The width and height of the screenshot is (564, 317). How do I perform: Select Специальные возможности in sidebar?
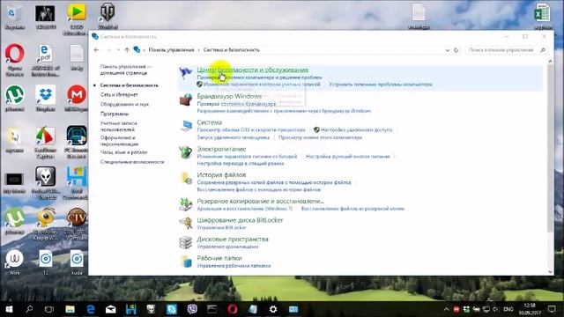click(x=132, y=162)
